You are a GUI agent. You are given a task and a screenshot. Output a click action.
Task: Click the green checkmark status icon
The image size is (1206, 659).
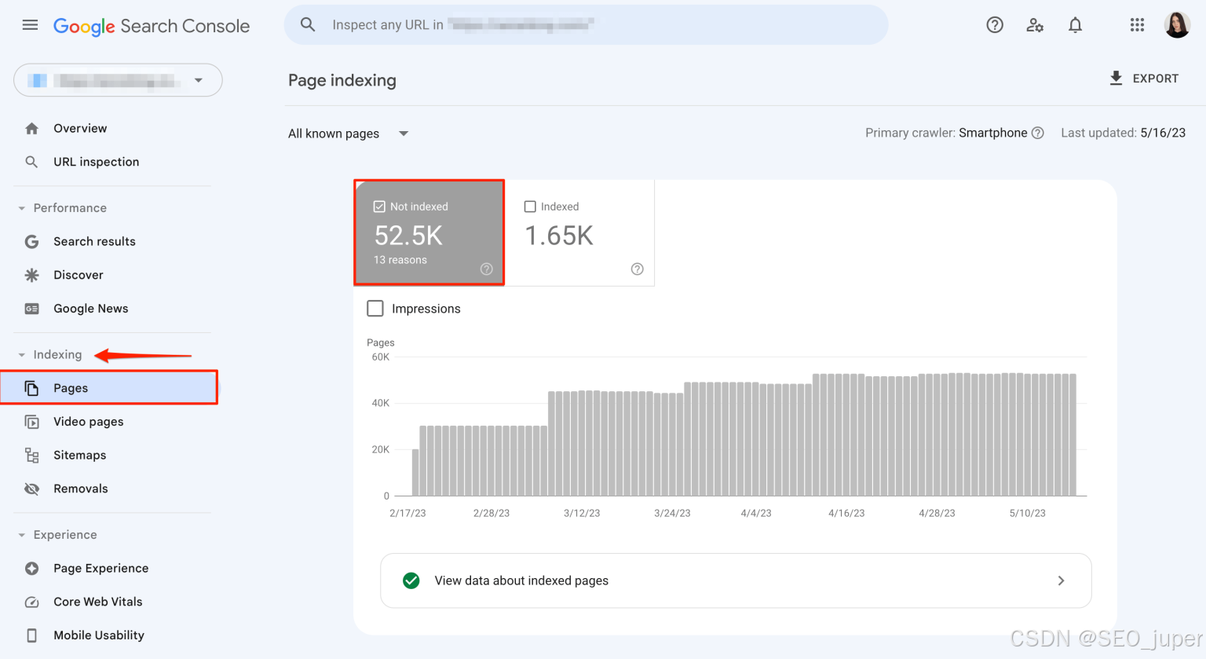click(411, 580)
